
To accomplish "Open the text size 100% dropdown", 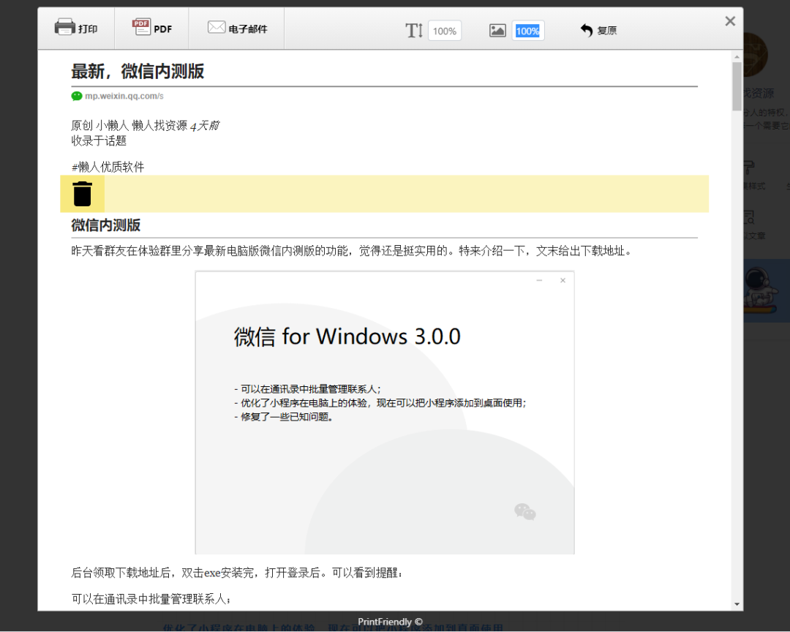I will click(x=445, y=31).
